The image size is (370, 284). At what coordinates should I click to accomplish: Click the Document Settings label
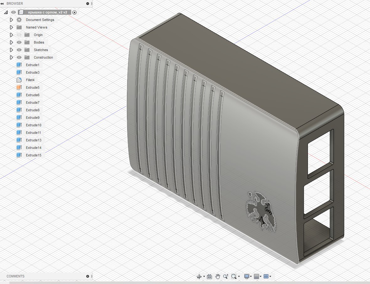coord(40,20)
